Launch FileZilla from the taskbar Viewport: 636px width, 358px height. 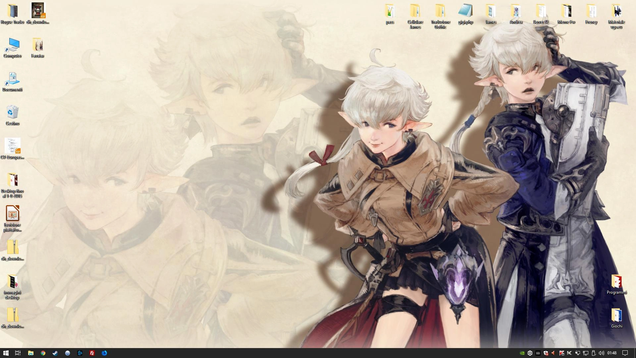coord(92,353)
